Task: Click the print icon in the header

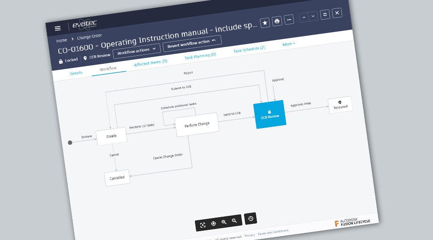Action: [277, 21]
